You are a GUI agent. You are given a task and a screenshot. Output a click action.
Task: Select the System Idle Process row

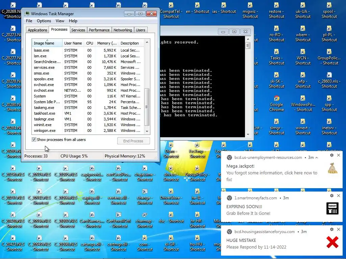88,102
